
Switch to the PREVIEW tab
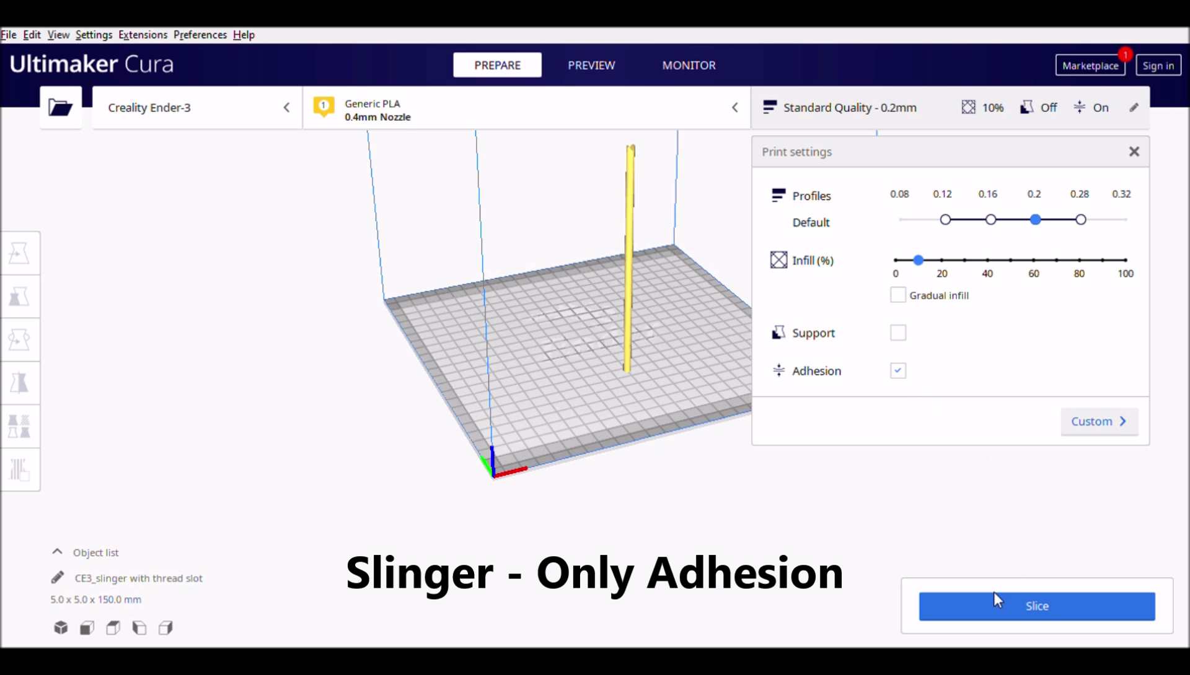[591, 65]
